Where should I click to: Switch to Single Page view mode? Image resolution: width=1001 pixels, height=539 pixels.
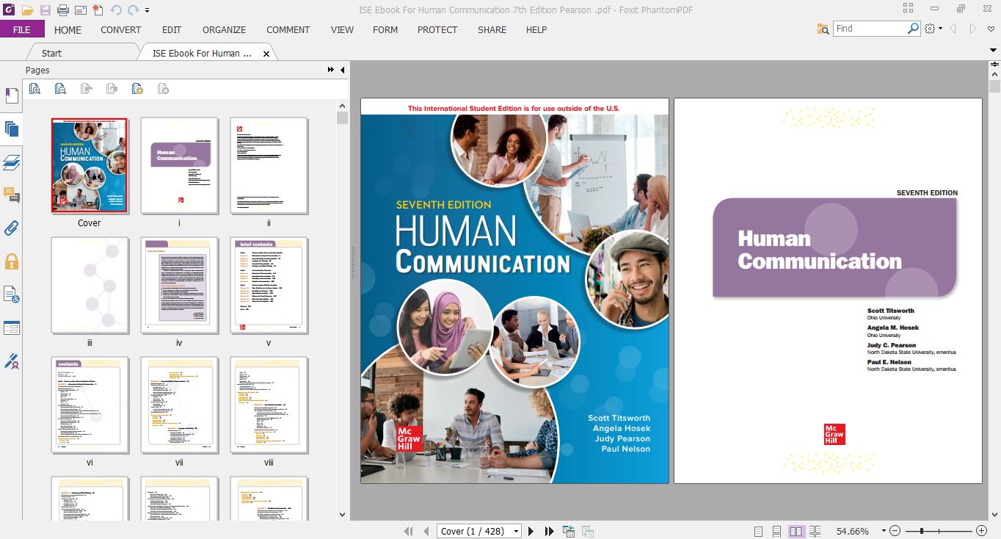(x=758, y=531)
